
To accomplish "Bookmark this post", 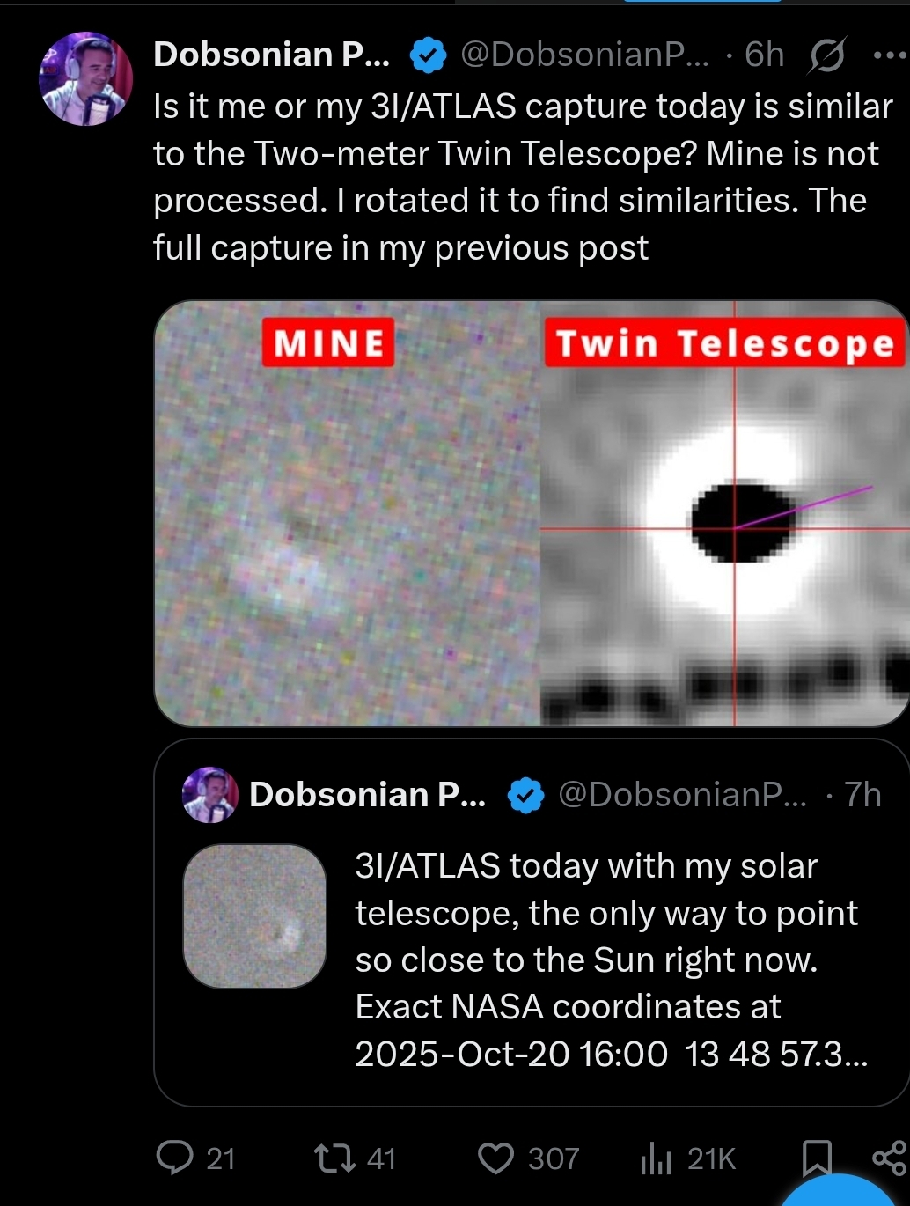I will click(x=817, y=1158).
